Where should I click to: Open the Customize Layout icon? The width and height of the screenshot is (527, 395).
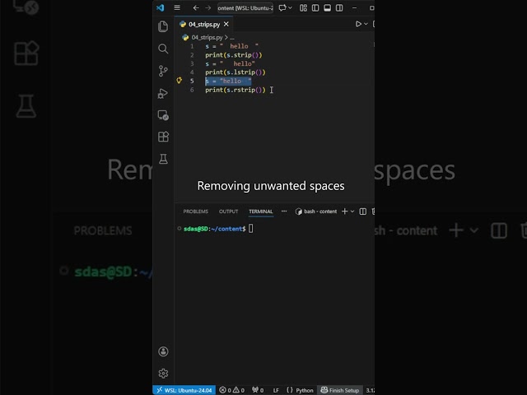pos(303,7)
